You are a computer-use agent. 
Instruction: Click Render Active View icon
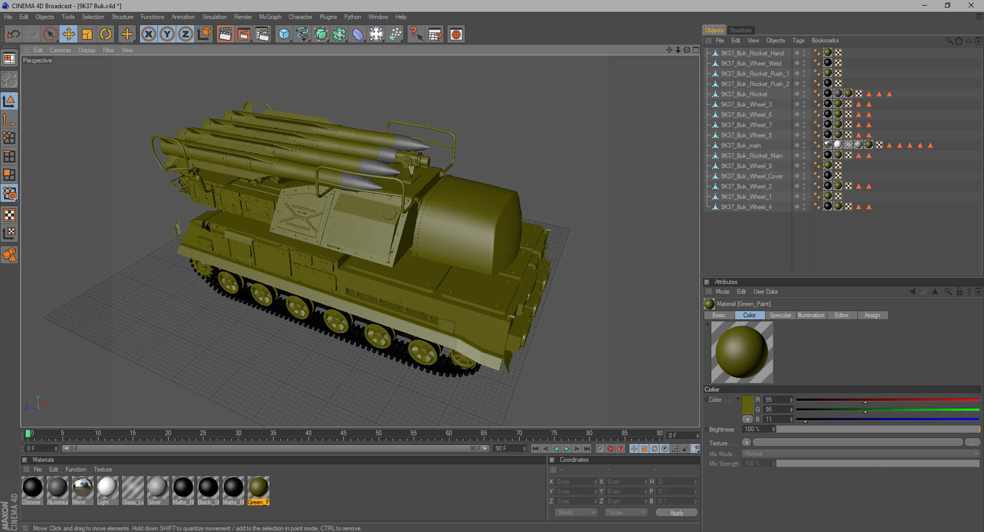point(225,34)
